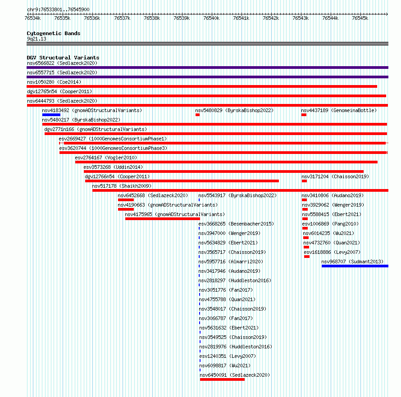
Task: Select nsv4175965 (gnomADStructuralVariants) label
Action: (175, 214)
